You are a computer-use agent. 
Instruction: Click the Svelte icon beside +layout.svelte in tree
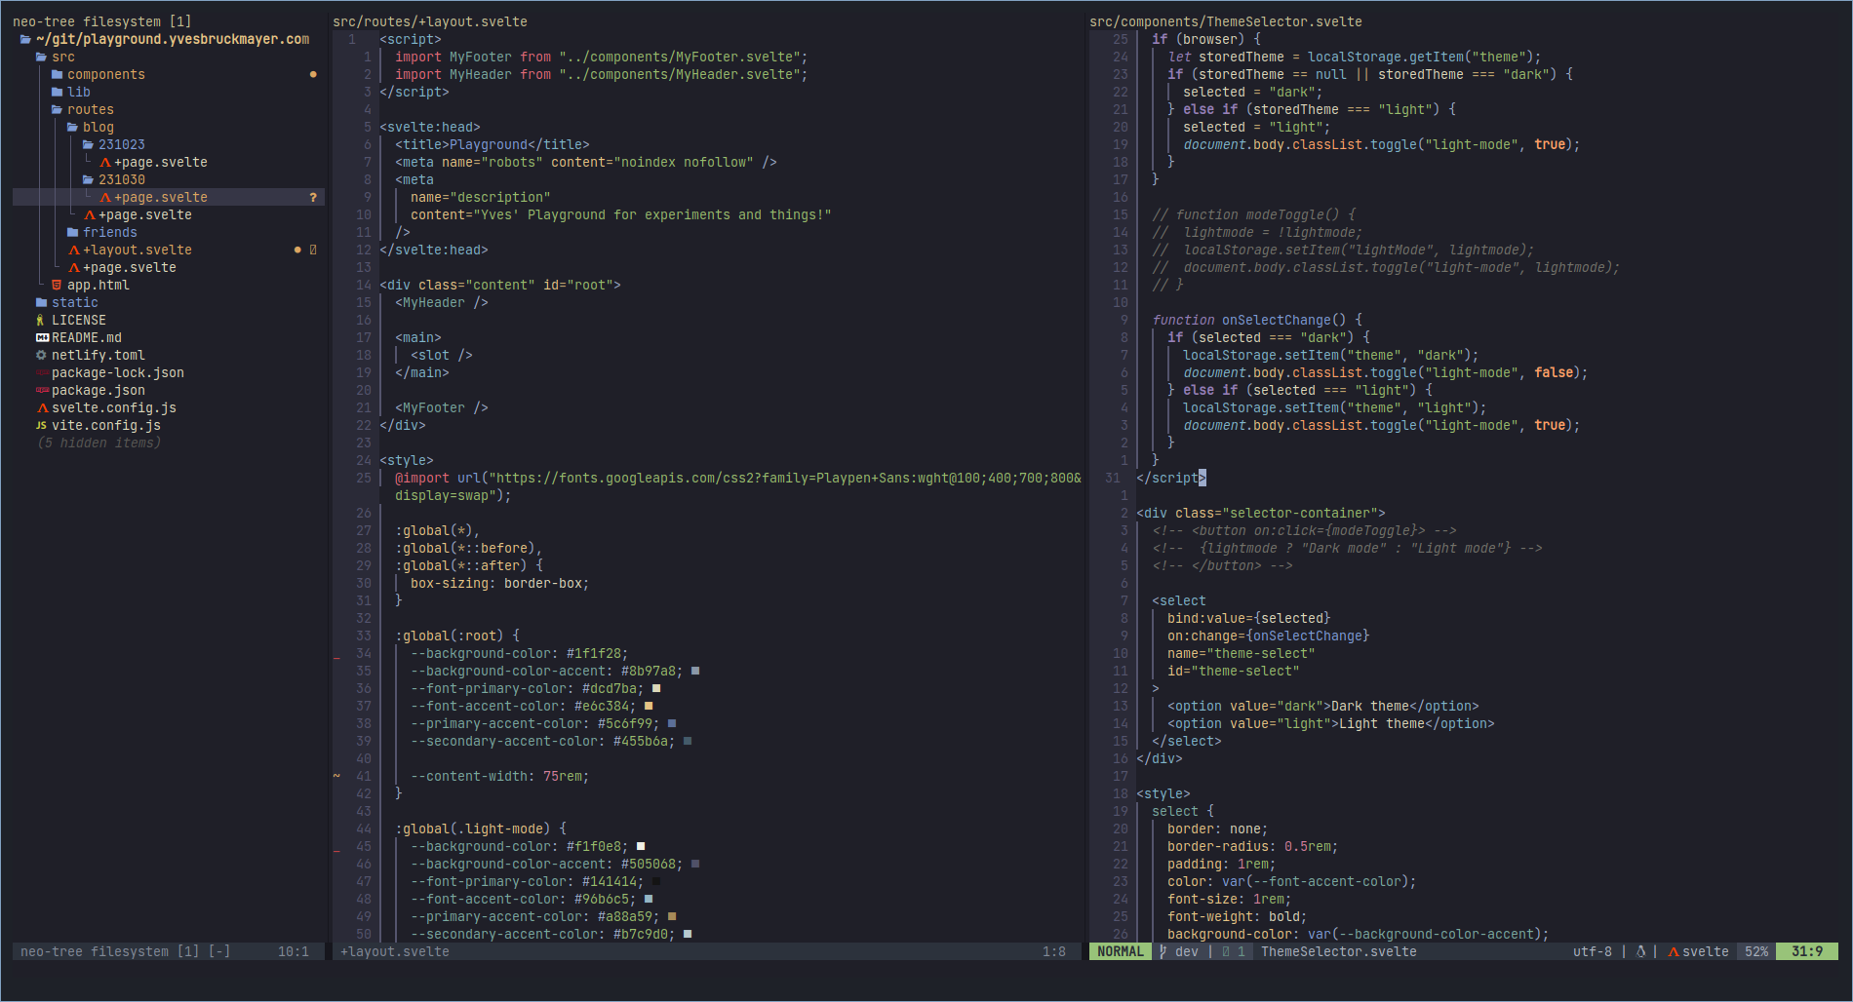pos(74,250)
